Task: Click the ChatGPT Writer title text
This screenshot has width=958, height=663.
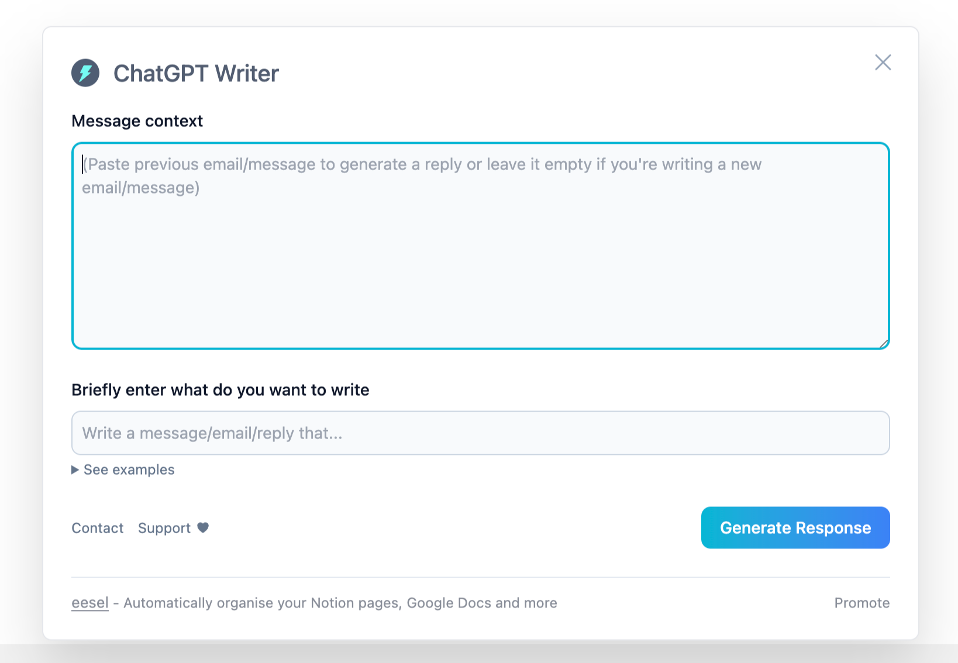Action: click(195, 73)
